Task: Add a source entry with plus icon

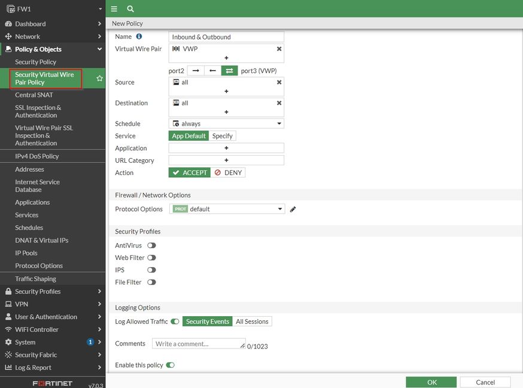Action: 226,91
